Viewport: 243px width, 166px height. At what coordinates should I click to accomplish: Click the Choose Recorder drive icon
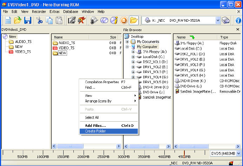coord(226,20)
